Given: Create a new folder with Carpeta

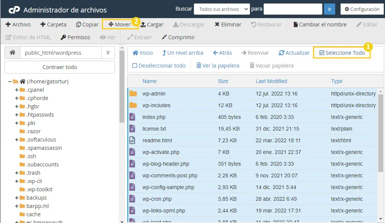Looking at the screenshot, I should (x=53, y=25).
